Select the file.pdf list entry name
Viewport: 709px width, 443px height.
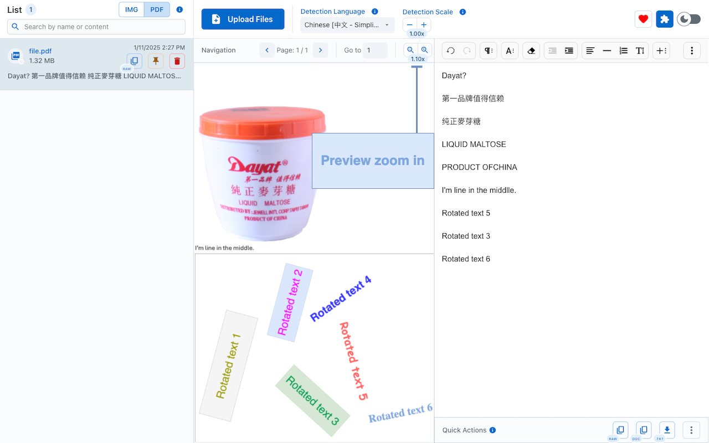40,51
